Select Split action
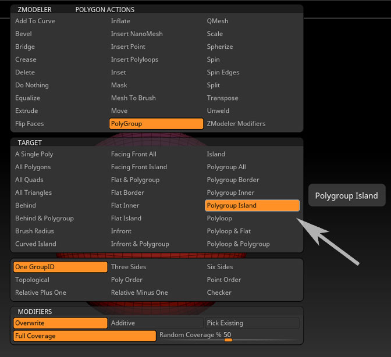This screenshot has height=357, width=391. pyautogui.click(x=213, y=85)
